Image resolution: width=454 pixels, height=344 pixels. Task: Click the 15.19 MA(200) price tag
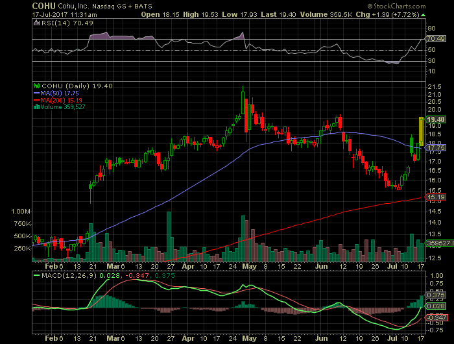click(x=436, y=197)
